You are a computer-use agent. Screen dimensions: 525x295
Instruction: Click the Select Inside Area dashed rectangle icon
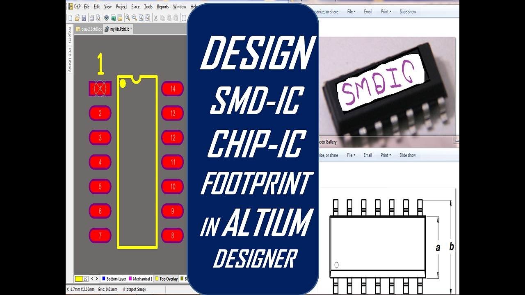[x=184, y=18]
